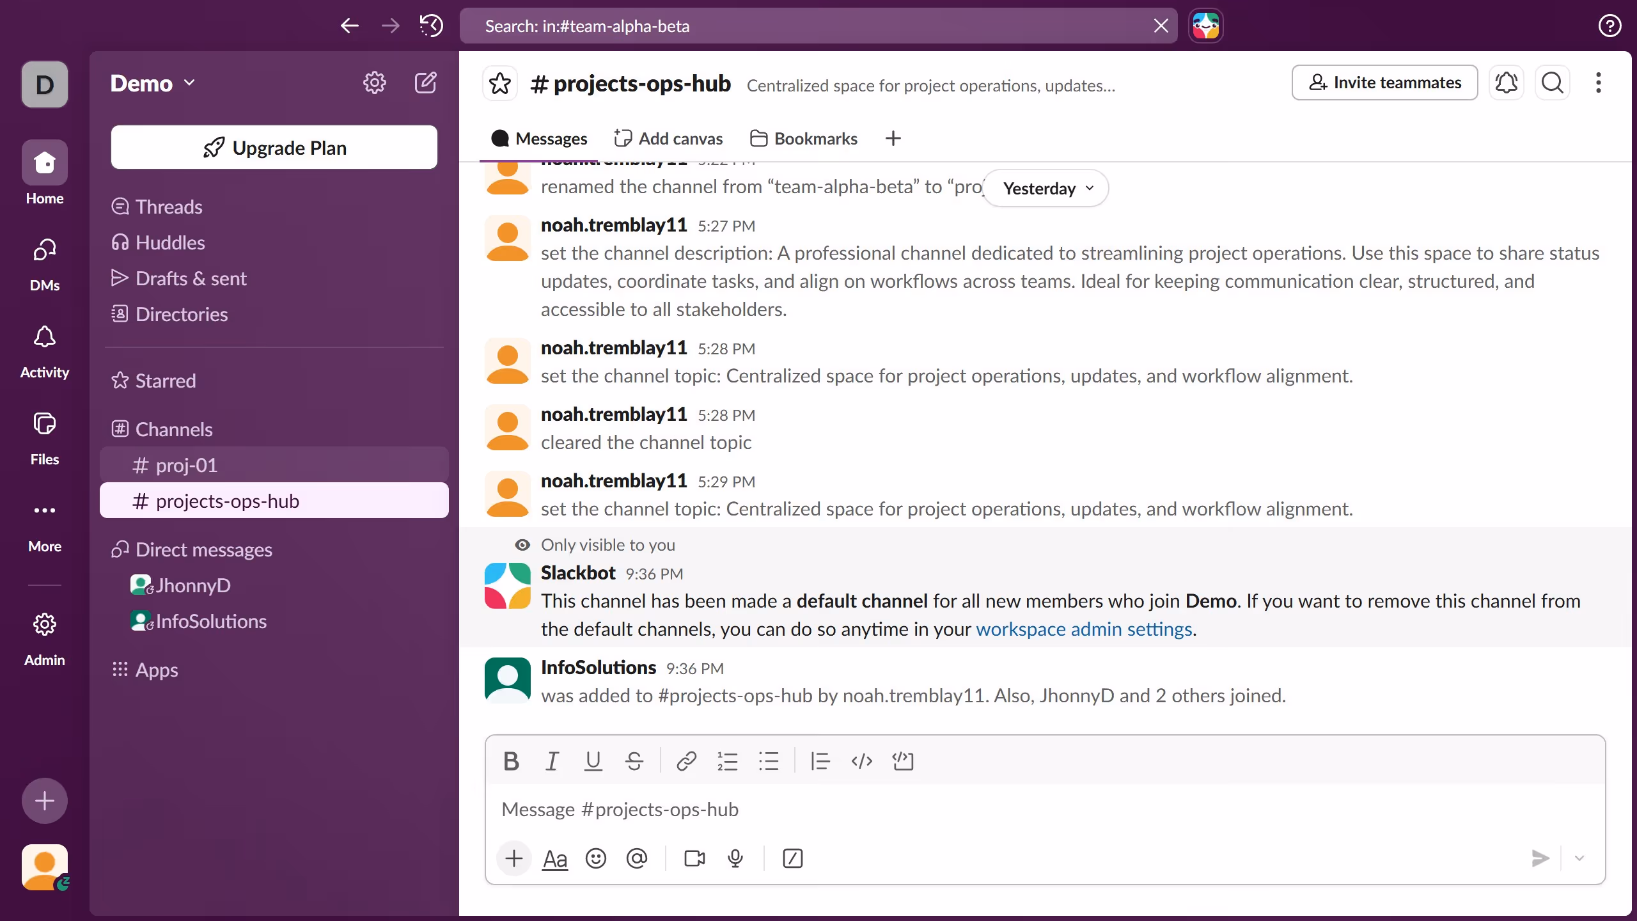Click the round plus create button
The width and height of the screenshot is (1637, 921).
pos(45,800)
